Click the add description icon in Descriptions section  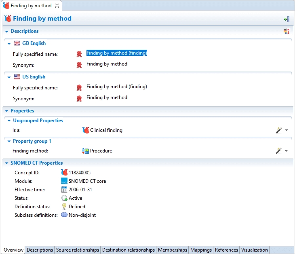point(287,31)
